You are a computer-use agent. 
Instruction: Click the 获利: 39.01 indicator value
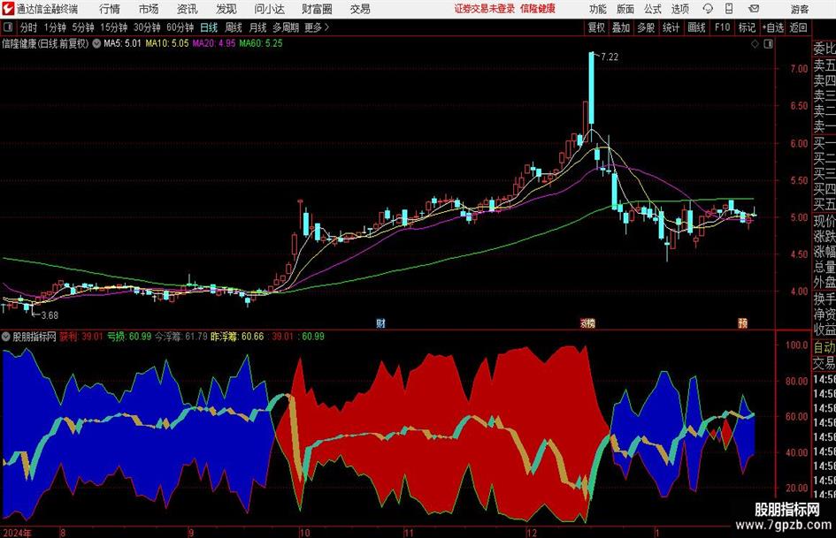[81, 336]
